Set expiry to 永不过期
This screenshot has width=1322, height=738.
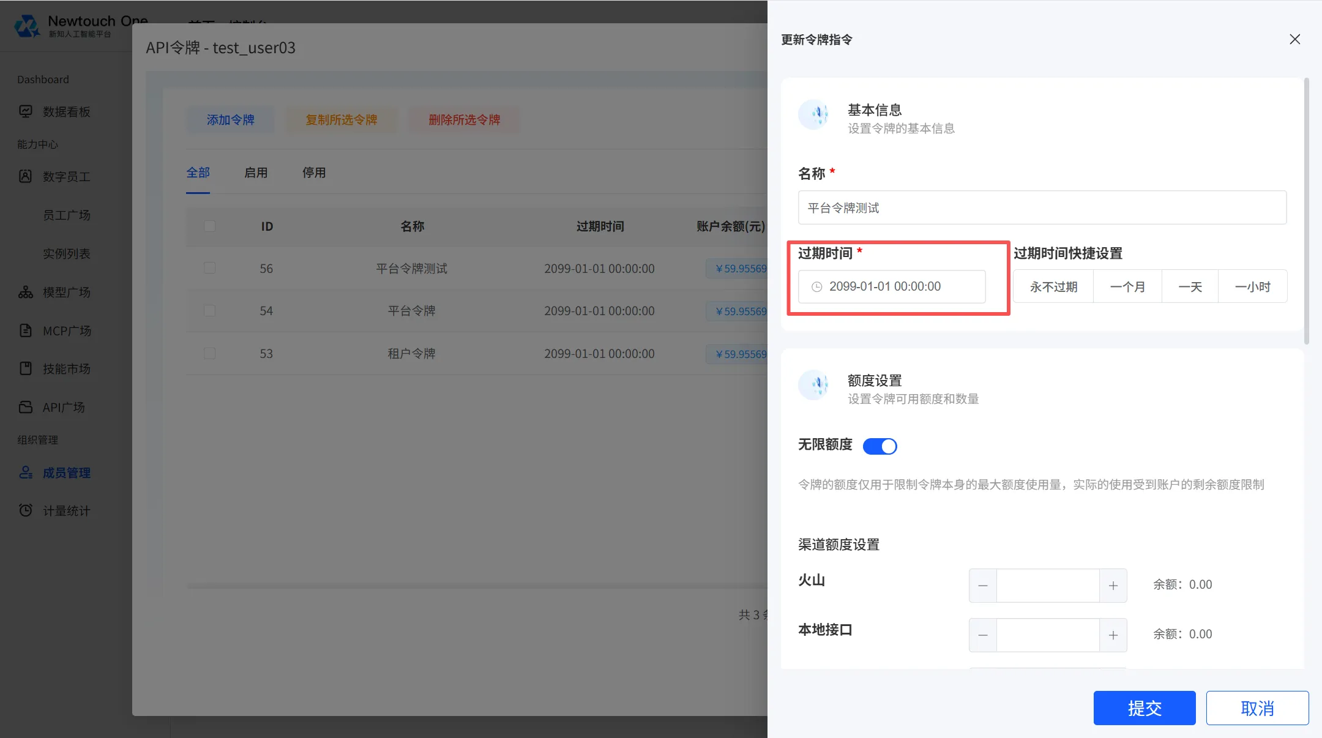click(1053, 286)
